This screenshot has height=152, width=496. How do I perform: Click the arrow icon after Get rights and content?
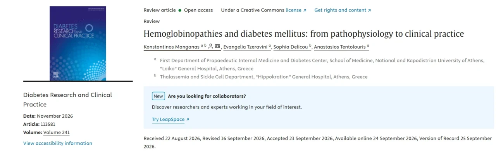(x=369, y=10)
